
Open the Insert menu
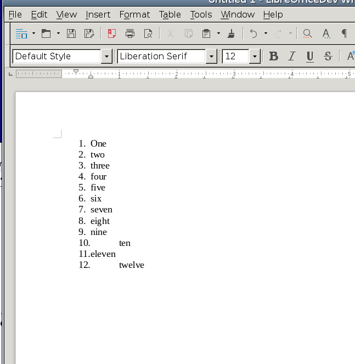coord(98,15)
